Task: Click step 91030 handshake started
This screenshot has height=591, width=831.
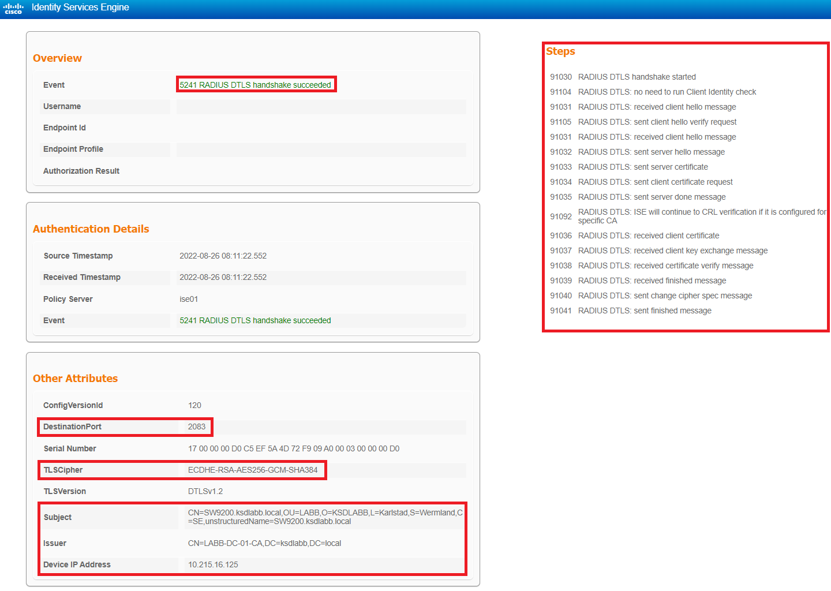Action: pyautogui.click(x=623, y=77)
